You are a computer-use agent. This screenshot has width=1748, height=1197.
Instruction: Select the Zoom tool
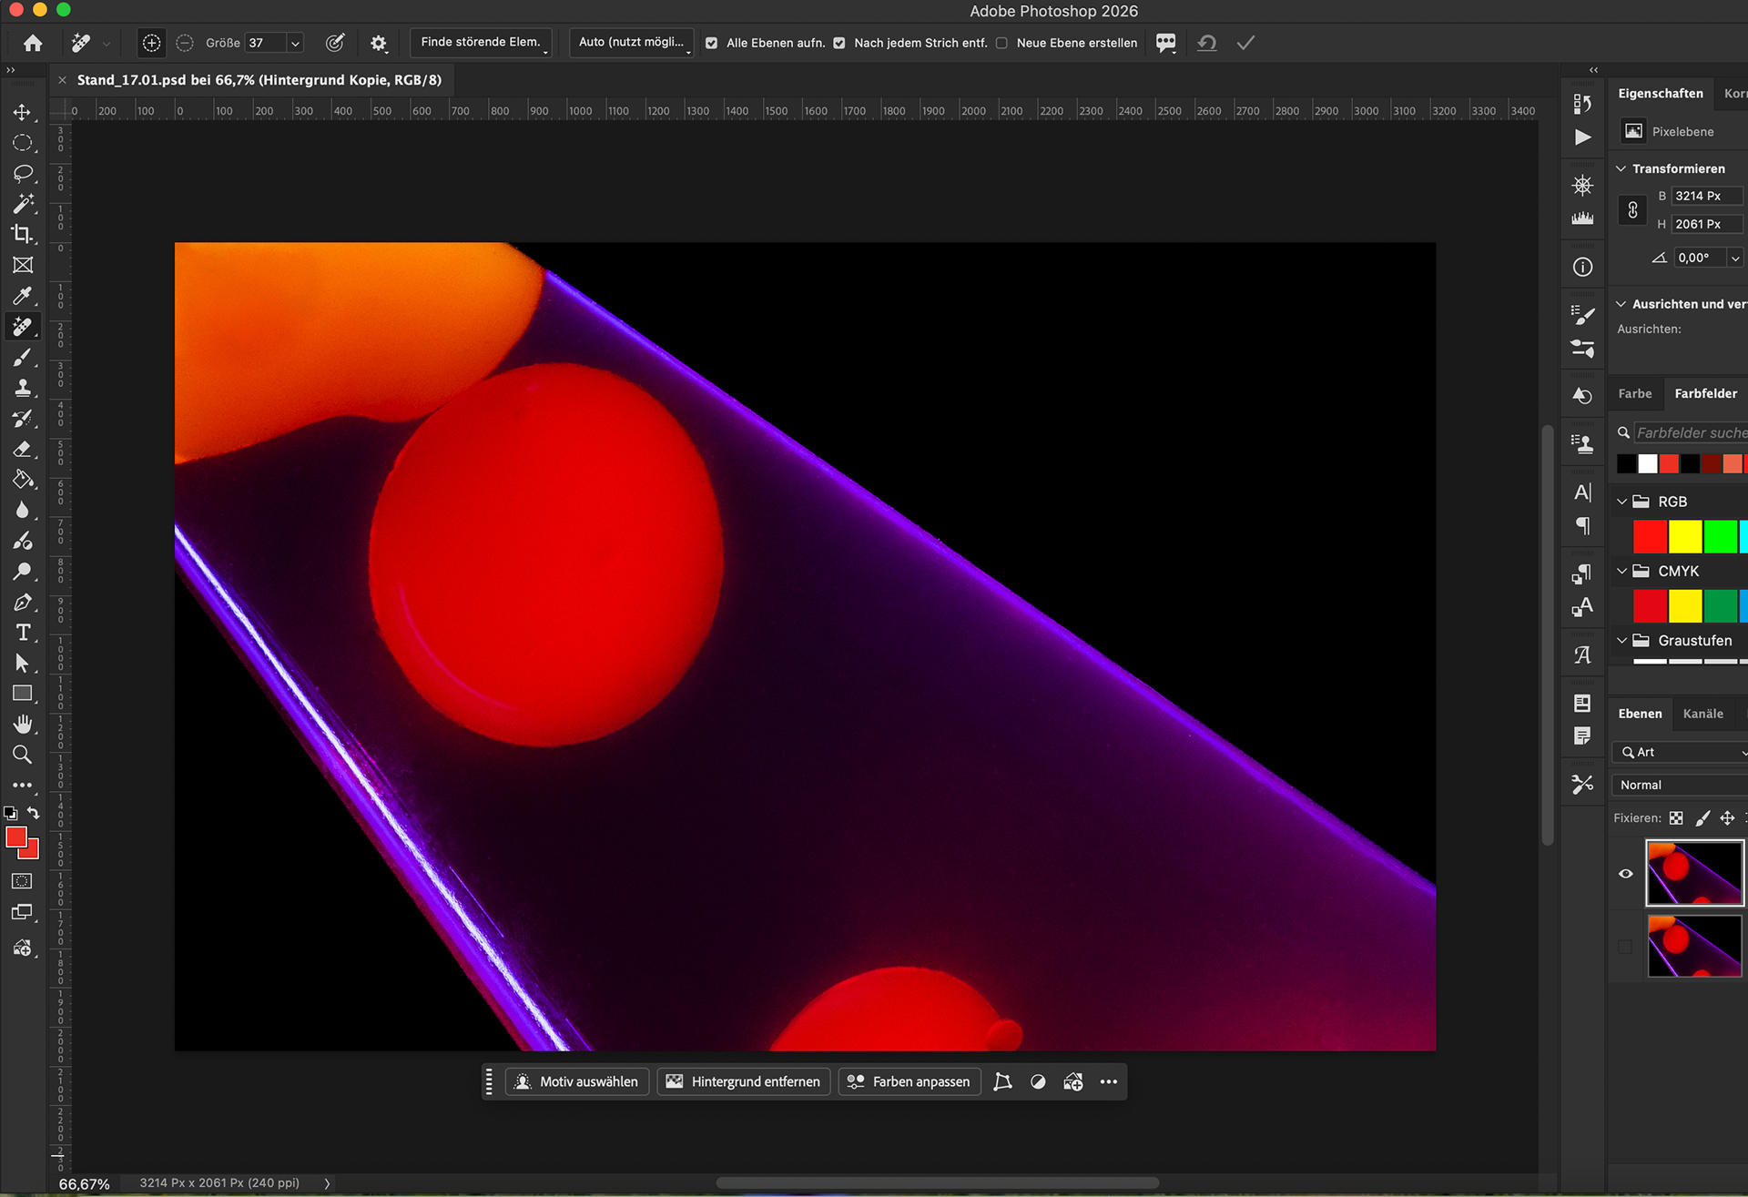(x=22, y=755)
